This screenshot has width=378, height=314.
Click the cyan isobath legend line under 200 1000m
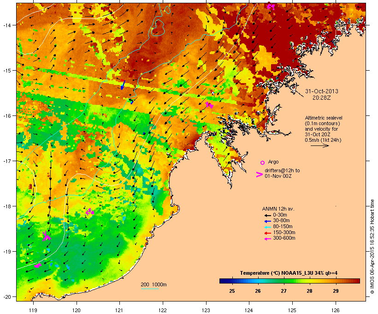point(150,289)
